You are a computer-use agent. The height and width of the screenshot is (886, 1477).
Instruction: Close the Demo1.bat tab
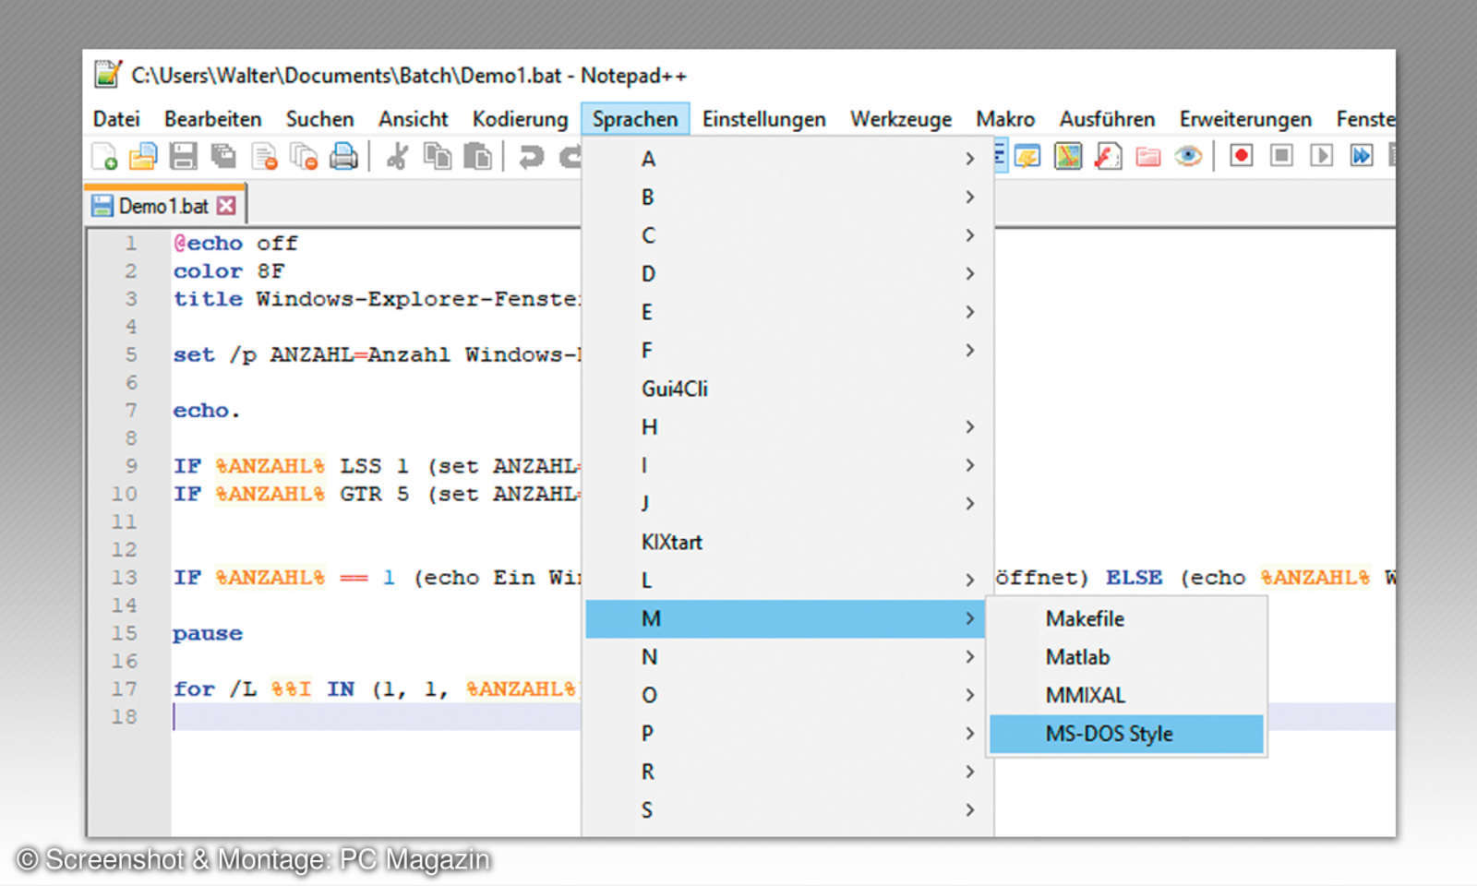pyautogui.click(x=226, y=206)
